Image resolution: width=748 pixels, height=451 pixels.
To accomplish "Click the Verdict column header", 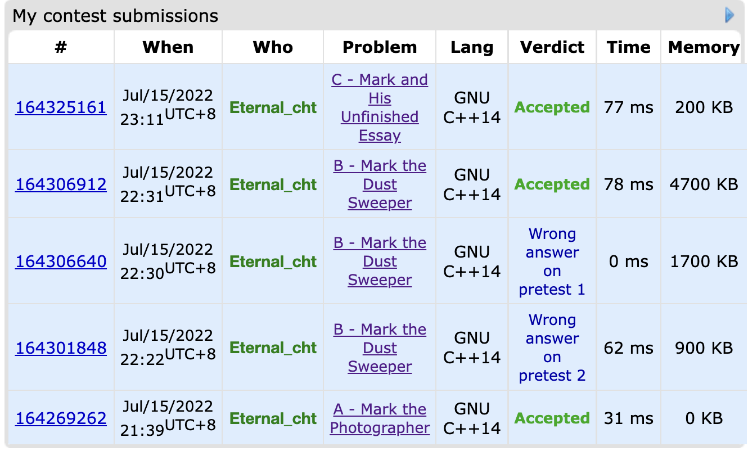I will (552, 47).
